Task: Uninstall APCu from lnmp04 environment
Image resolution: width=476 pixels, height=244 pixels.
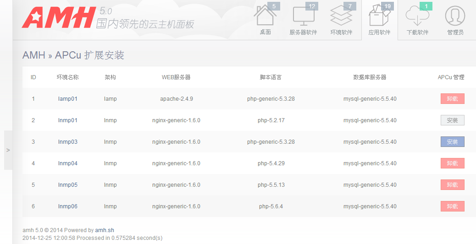Action: pyautogui.click(x=452, y=163)
